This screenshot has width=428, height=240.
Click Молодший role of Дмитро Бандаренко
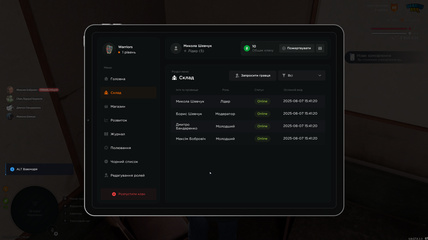click(x=225, y=126)
